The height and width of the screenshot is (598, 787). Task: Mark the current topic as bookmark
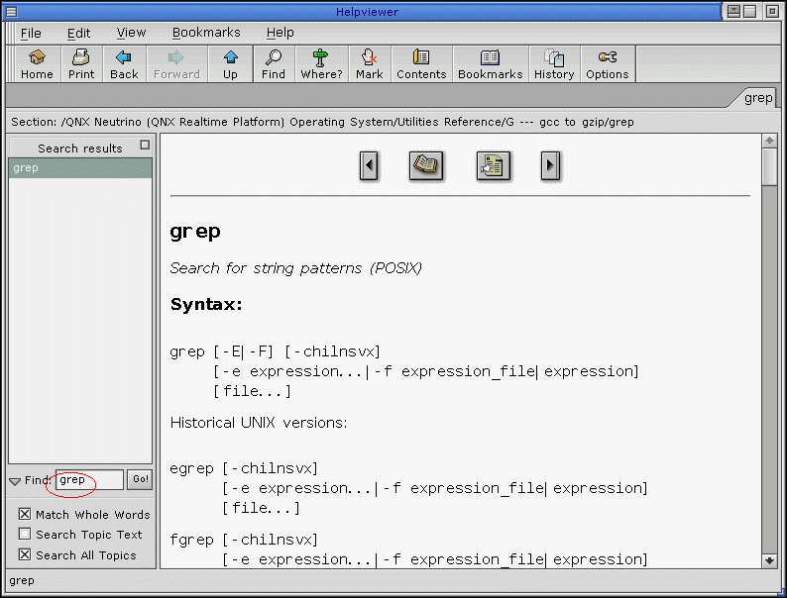point(370,64)
